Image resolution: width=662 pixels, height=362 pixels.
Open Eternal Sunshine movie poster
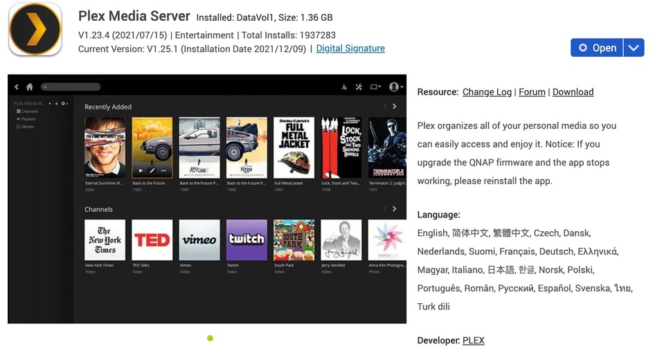coord(105,147)
